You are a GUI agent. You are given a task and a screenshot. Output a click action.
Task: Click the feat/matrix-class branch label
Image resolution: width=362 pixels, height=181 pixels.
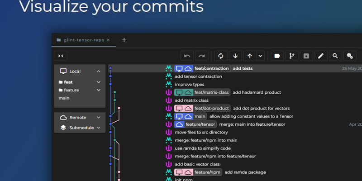[x=211, y=93]
